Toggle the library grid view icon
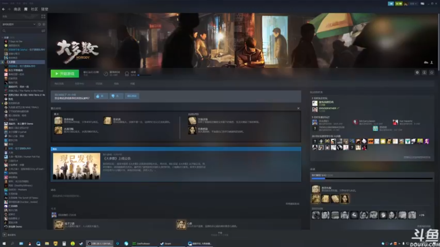Image resolution: width=440 pixels, height=247 pixels. (x=43, y=16)
